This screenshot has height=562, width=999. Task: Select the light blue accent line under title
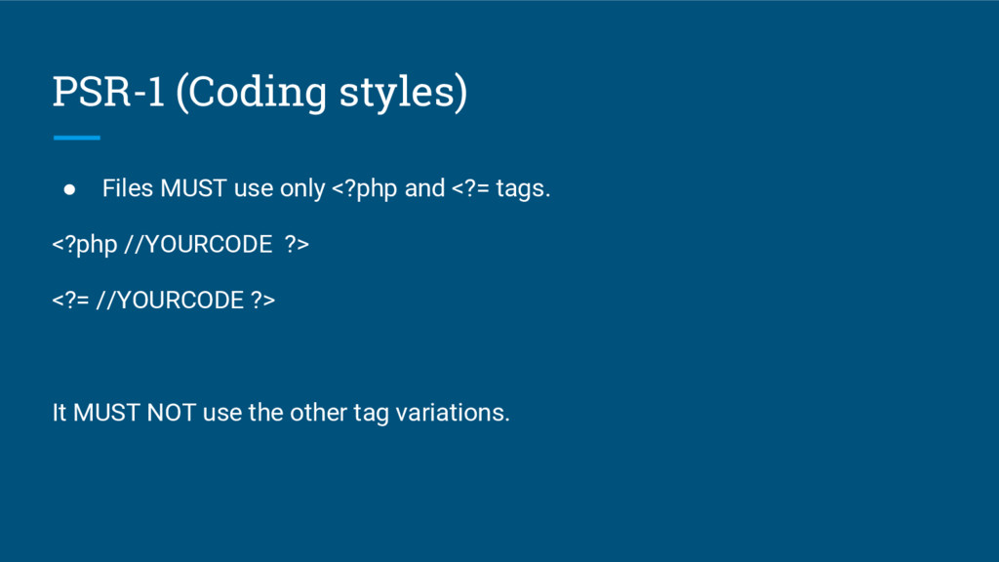point(76,138)
